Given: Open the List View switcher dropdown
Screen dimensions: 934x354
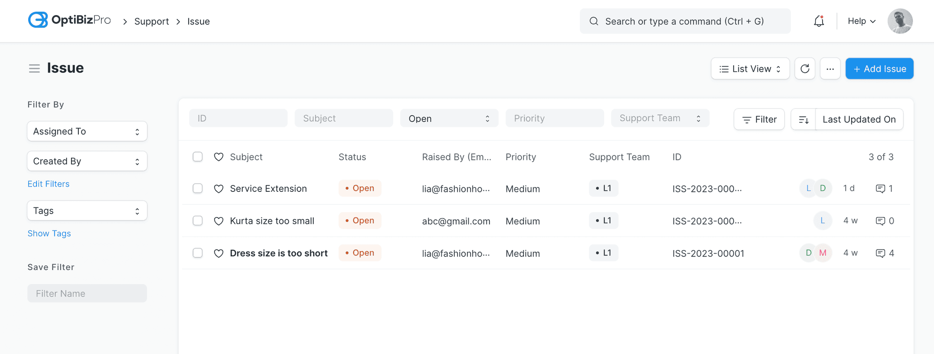Looking at the screenshot, I should click(x=750, y=69).
